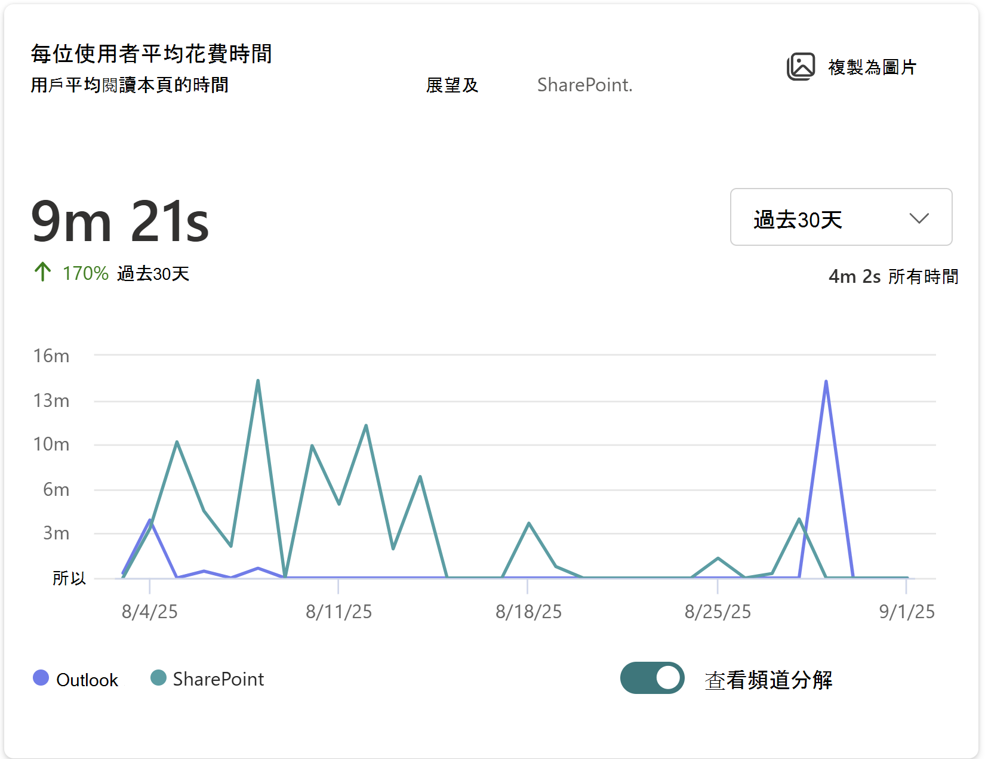Click the SharePoint legend color dot
This screenshot has width=985, height=759.
pos(158,678)
